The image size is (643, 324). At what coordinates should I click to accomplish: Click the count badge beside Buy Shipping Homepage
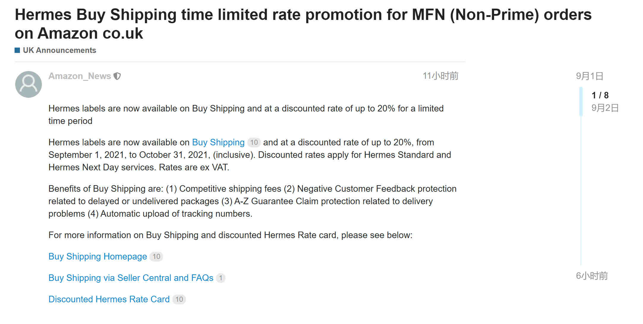pos(156,257)
